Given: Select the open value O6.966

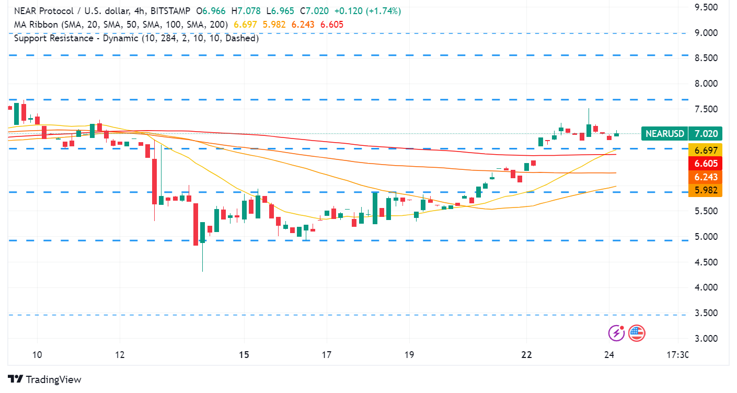Looking at the screenshot, I should [212, 11].
